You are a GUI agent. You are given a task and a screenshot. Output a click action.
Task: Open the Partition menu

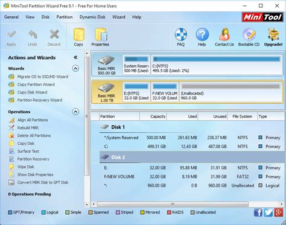coord(65,17)
